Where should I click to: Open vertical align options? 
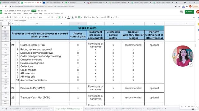pos(89,17)
